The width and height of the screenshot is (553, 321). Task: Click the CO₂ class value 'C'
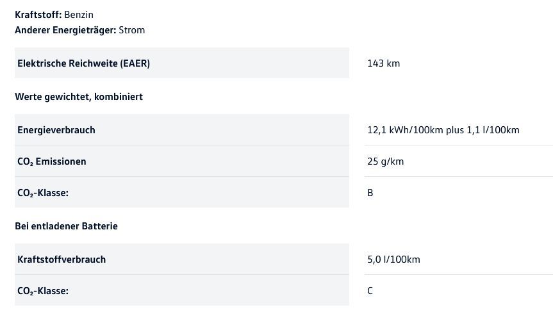click(x=370, y=291)
